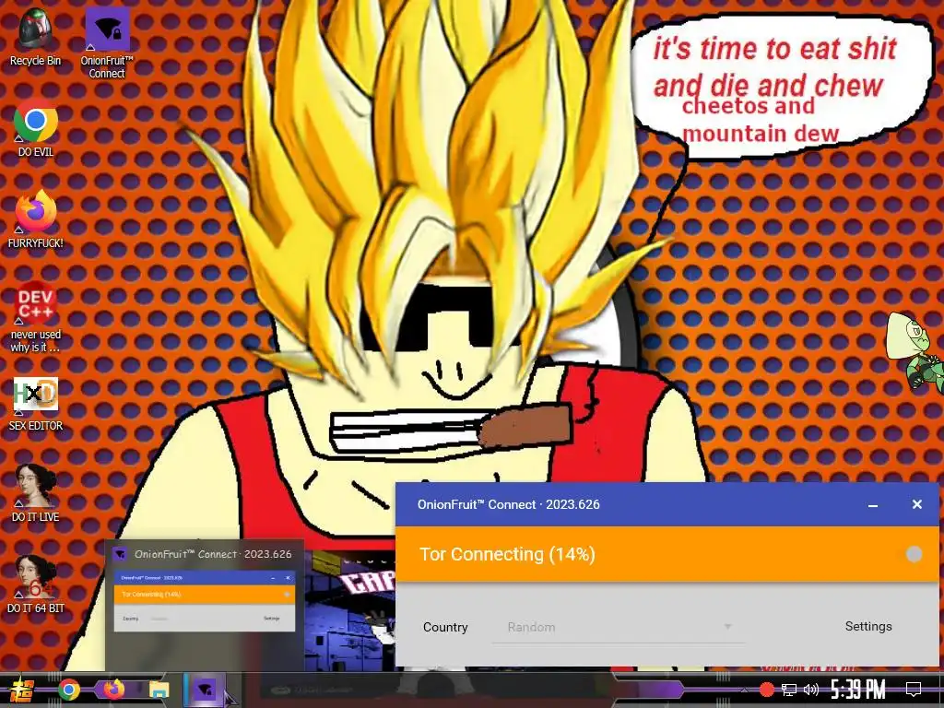Toggle the Tor connection switch
Viewport: 944px width, 708px height.
pyautogui.click(x=914, y=554)
